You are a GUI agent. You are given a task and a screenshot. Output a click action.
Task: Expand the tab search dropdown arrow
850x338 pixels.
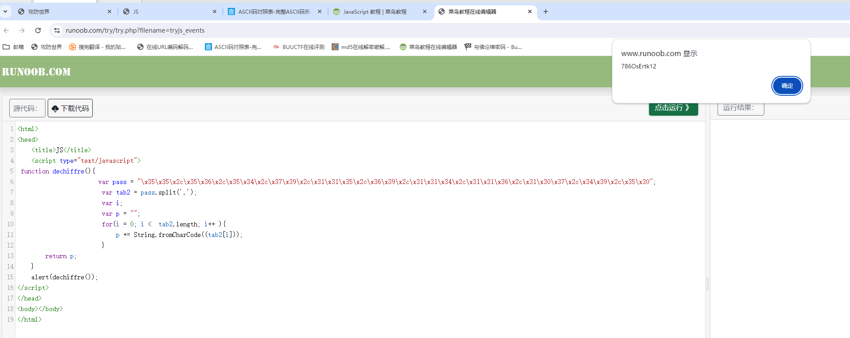pyautogui.click(x=5, y=11)
